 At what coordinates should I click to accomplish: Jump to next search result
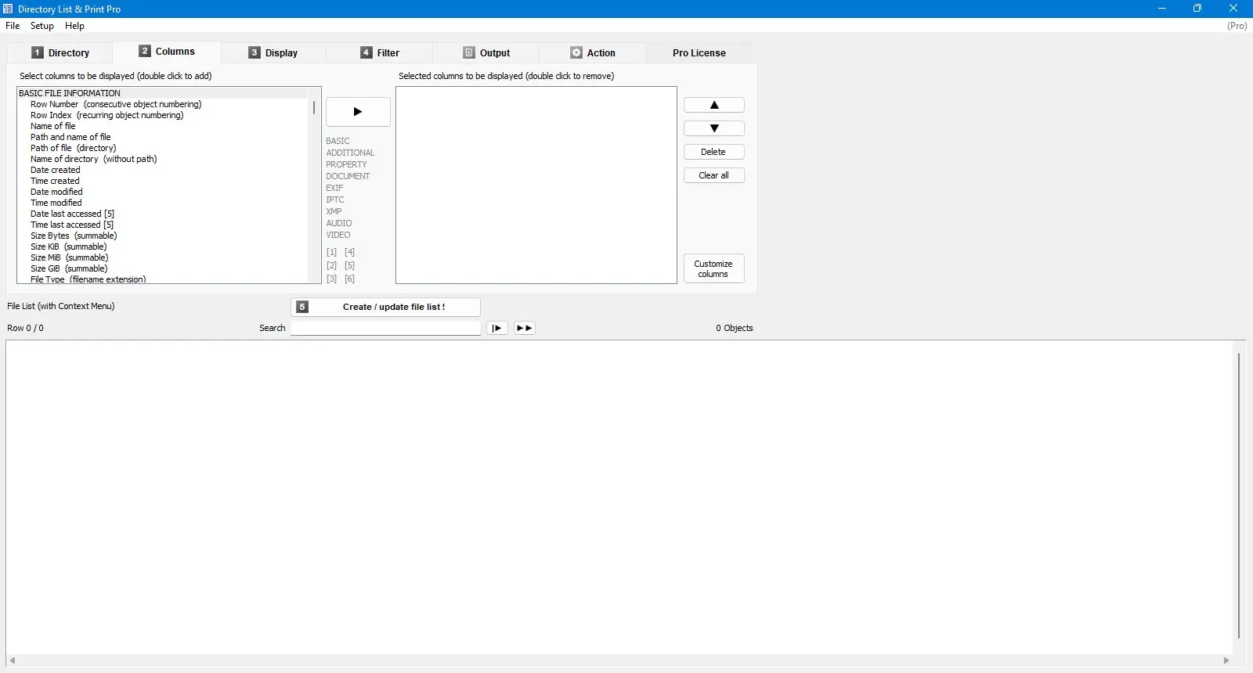pos(497,328)
